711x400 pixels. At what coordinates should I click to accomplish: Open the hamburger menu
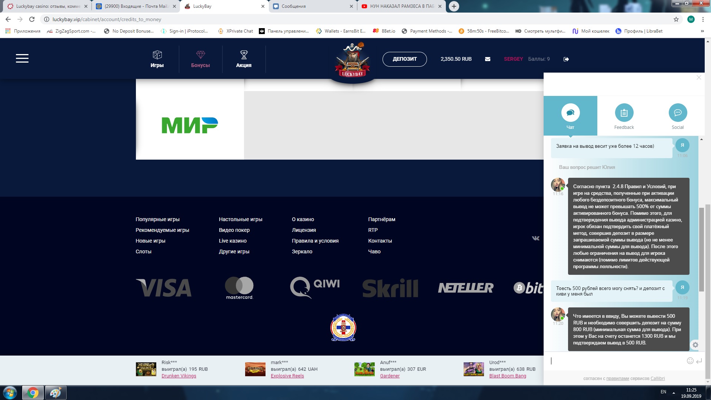tap(22, 58)
